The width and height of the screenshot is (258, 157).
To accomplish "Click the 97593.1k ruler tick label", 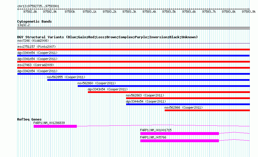I will pos(90,12).
